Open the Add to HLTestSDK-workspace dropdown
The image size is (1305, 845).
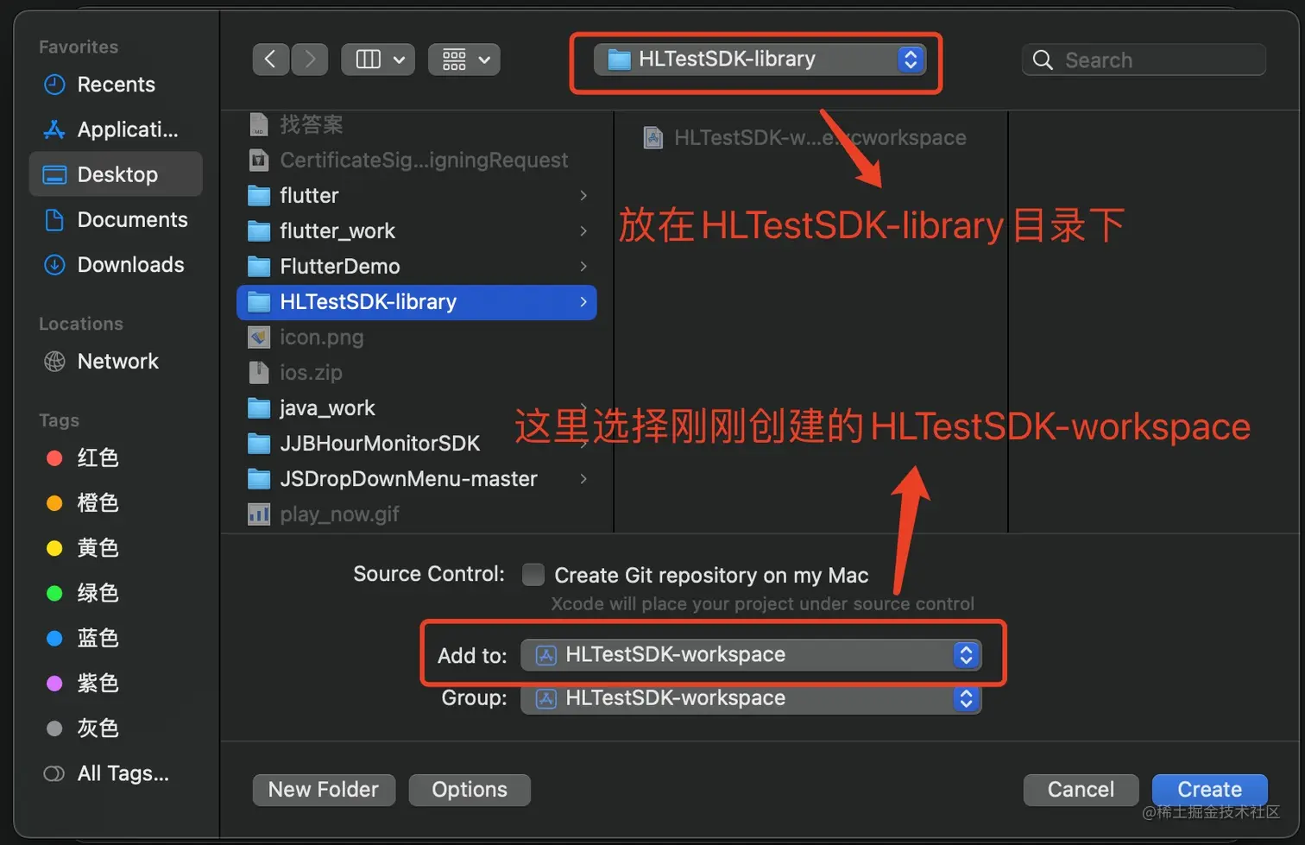point(750,655)
